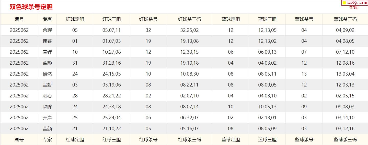Click the 双色球杀号定胆 page title
368x145 pixels.
pos(31,7)
